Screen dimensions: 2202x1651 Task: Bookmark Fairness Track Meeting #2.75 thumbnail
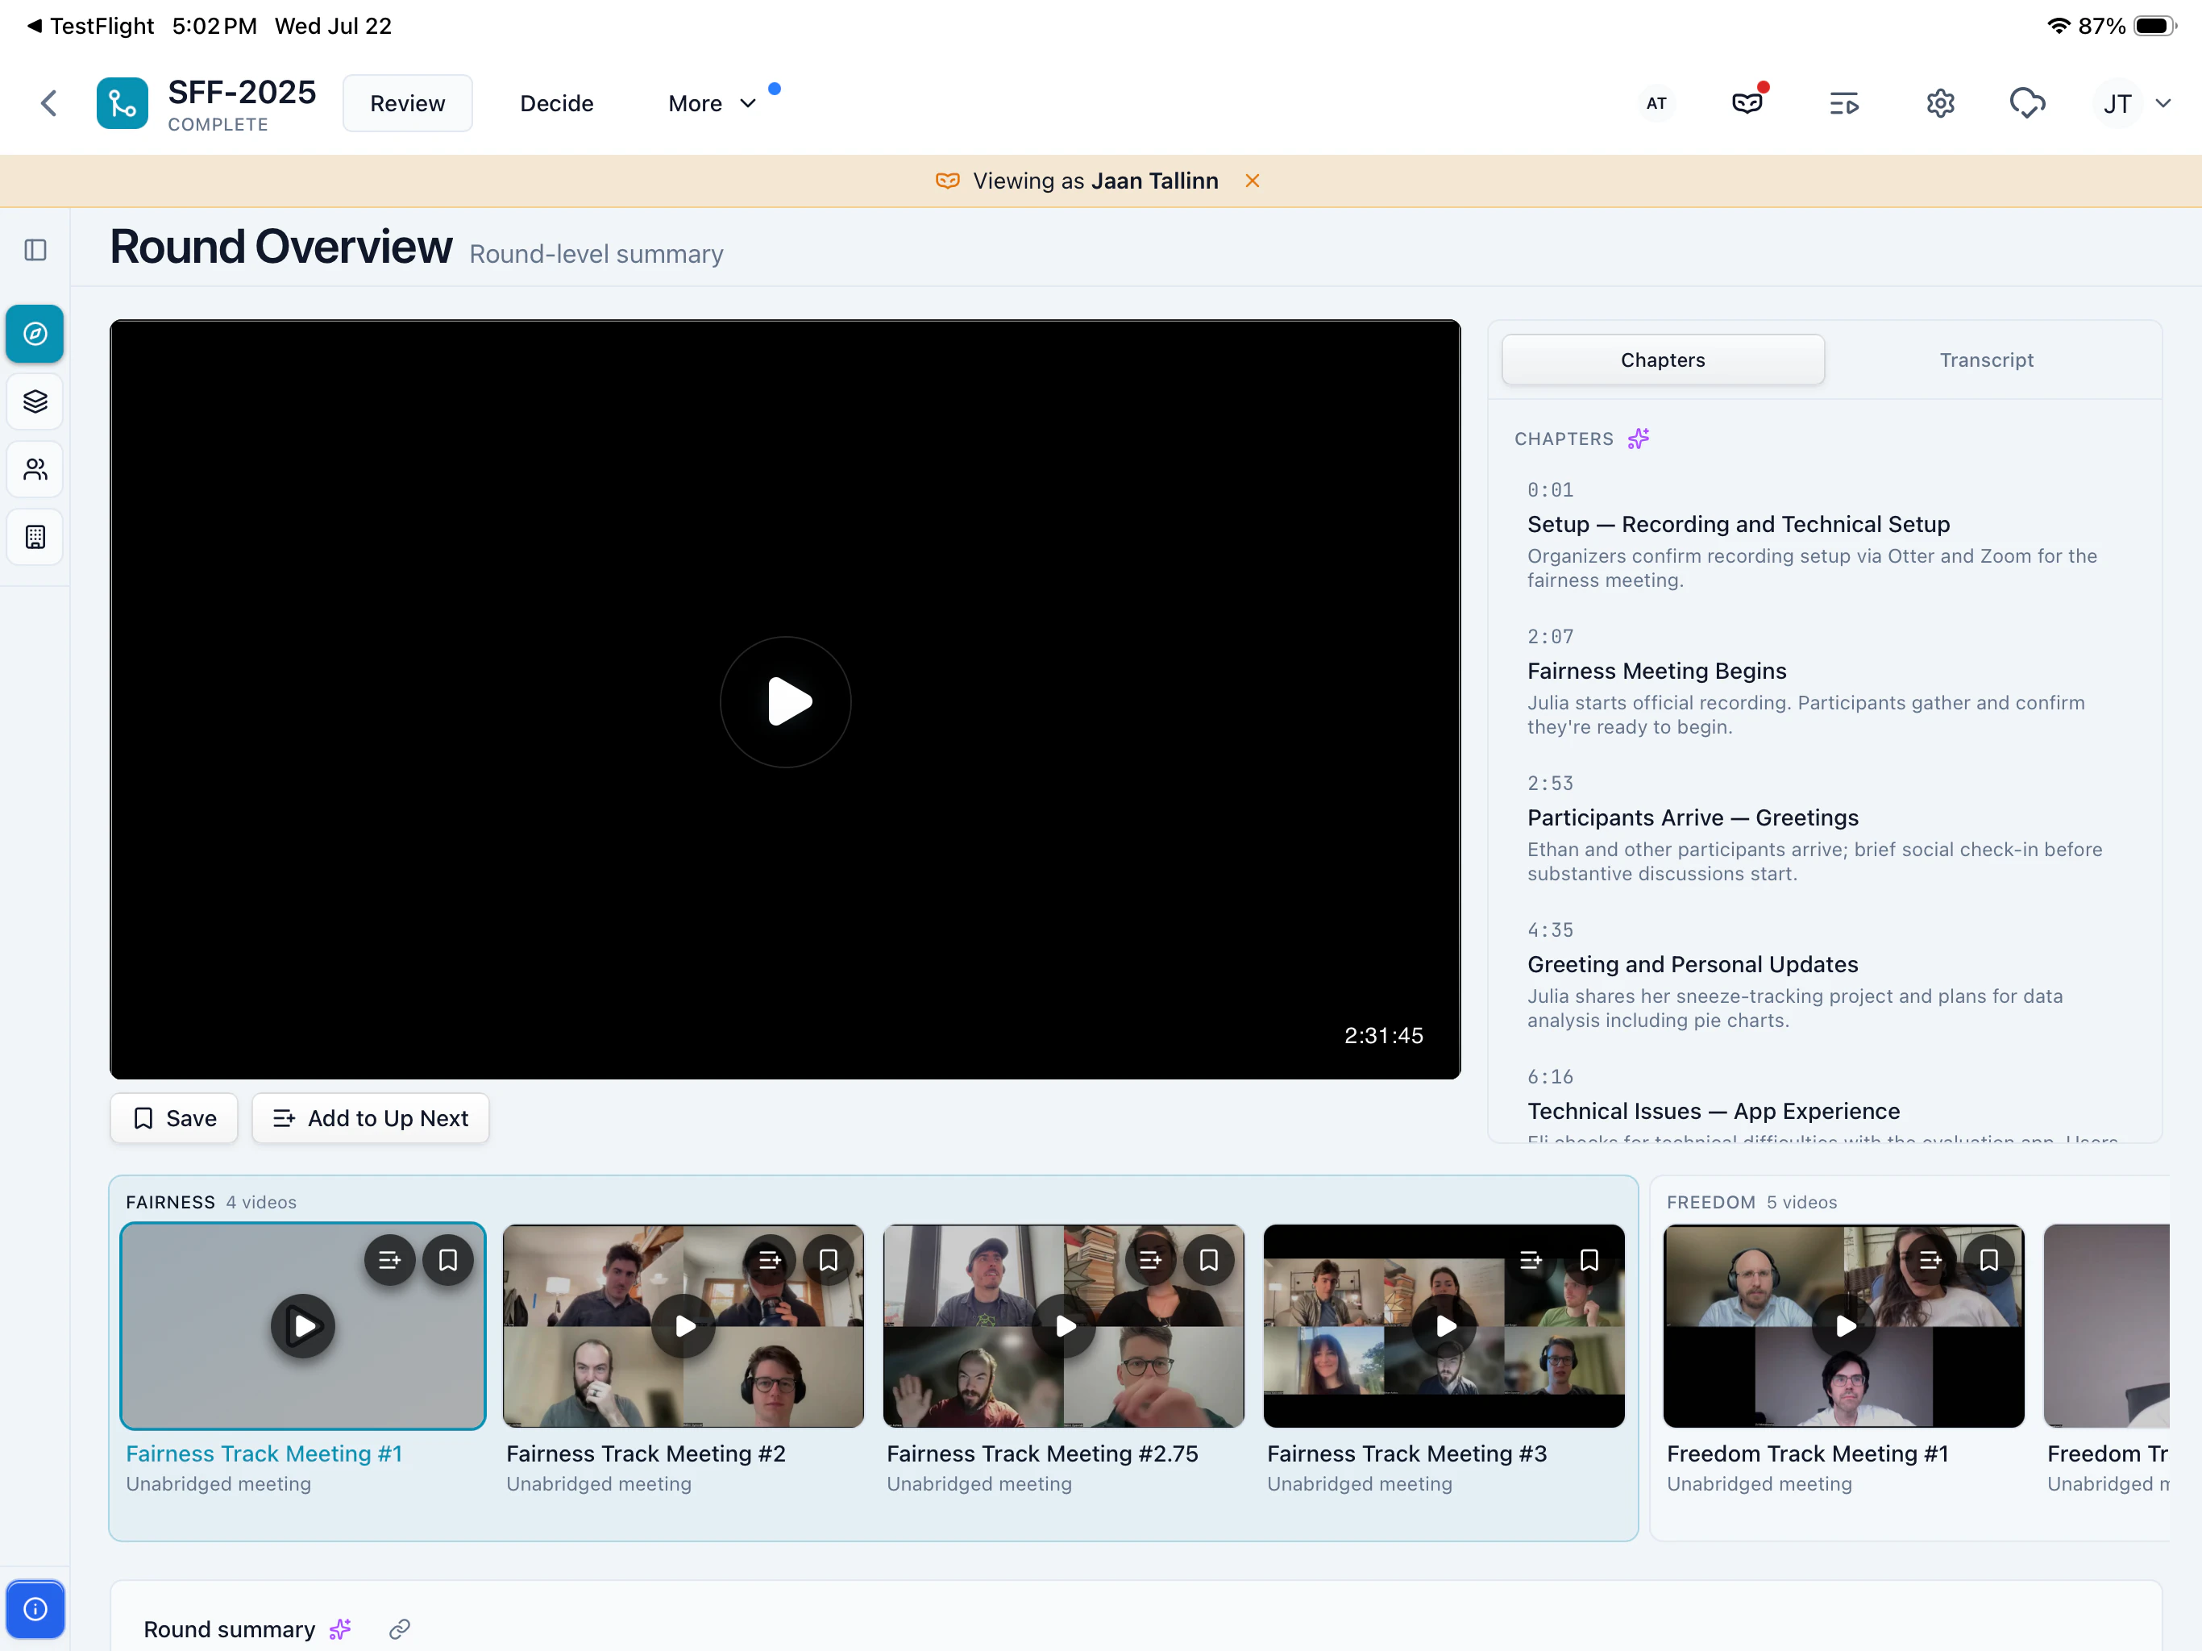click(x=1208, y=1260)
